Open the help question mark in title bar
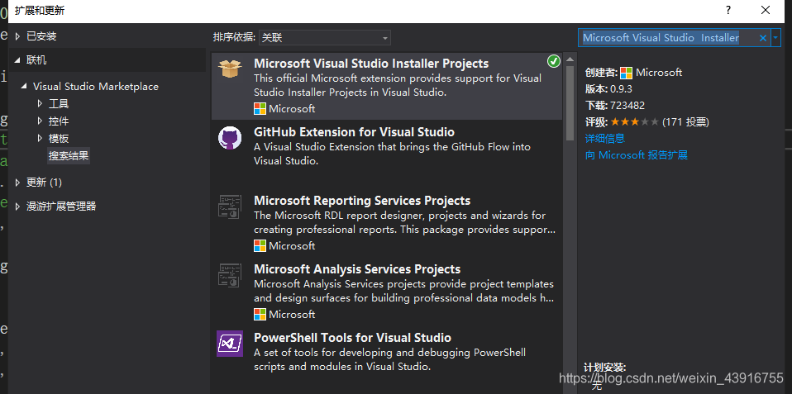792x394 pixels. pos(728,10)
